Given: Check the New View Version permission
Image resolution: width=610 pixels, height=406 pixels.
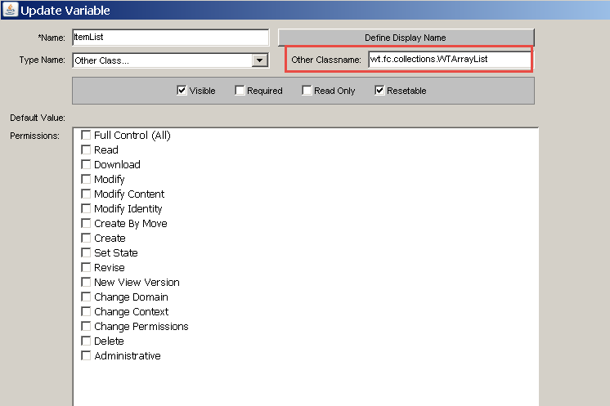Looking at the screenshot, I should [x=86, y=282].
